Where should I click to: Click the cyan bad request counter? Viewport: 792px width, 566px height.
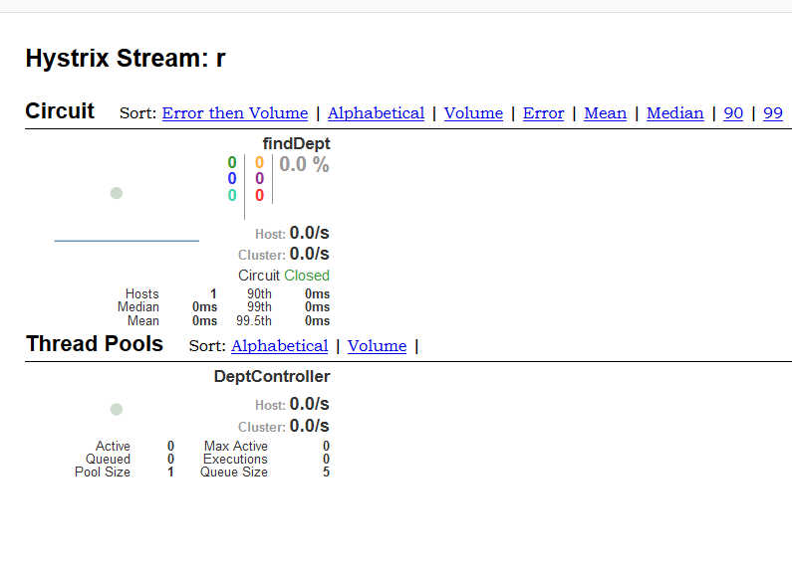point(232,195)
